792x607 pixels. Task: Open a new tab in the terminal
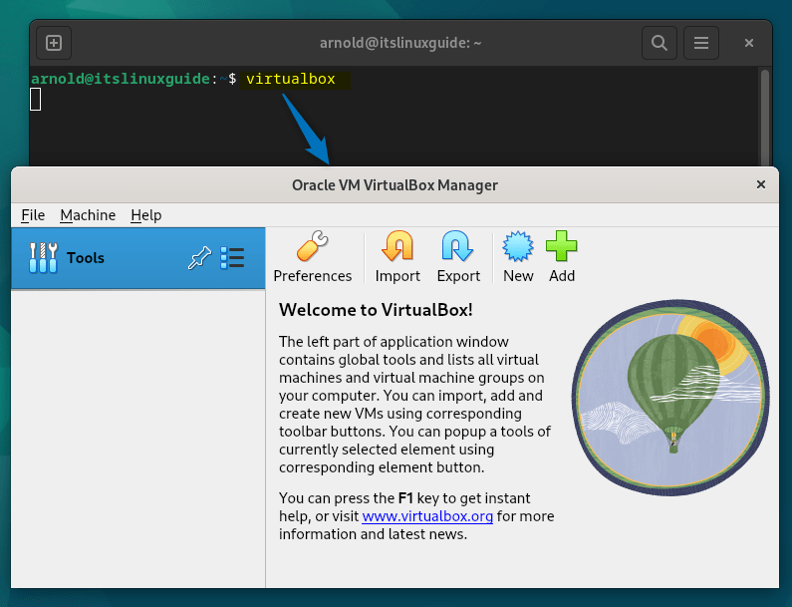click(x=54, y=43)
